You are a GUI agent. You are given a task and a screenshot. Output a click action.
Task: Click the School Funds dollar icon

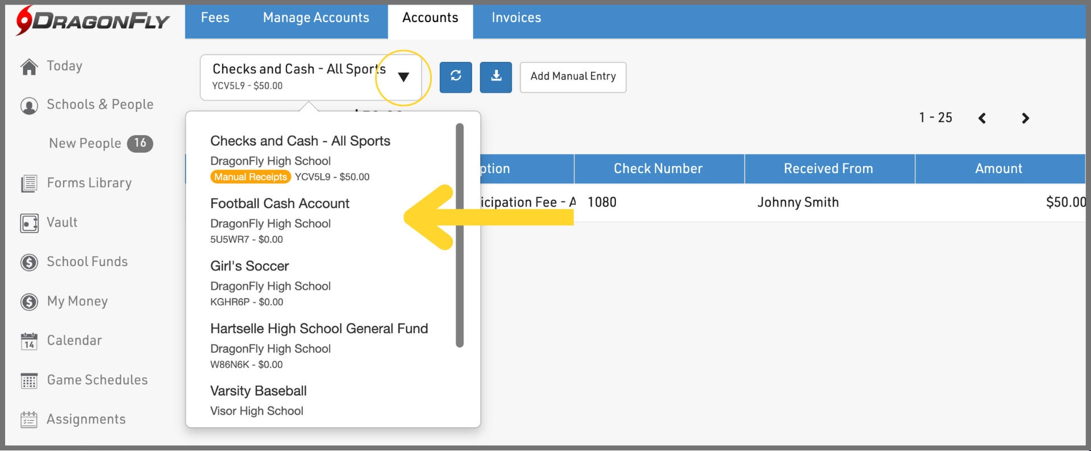pos(29,262)
